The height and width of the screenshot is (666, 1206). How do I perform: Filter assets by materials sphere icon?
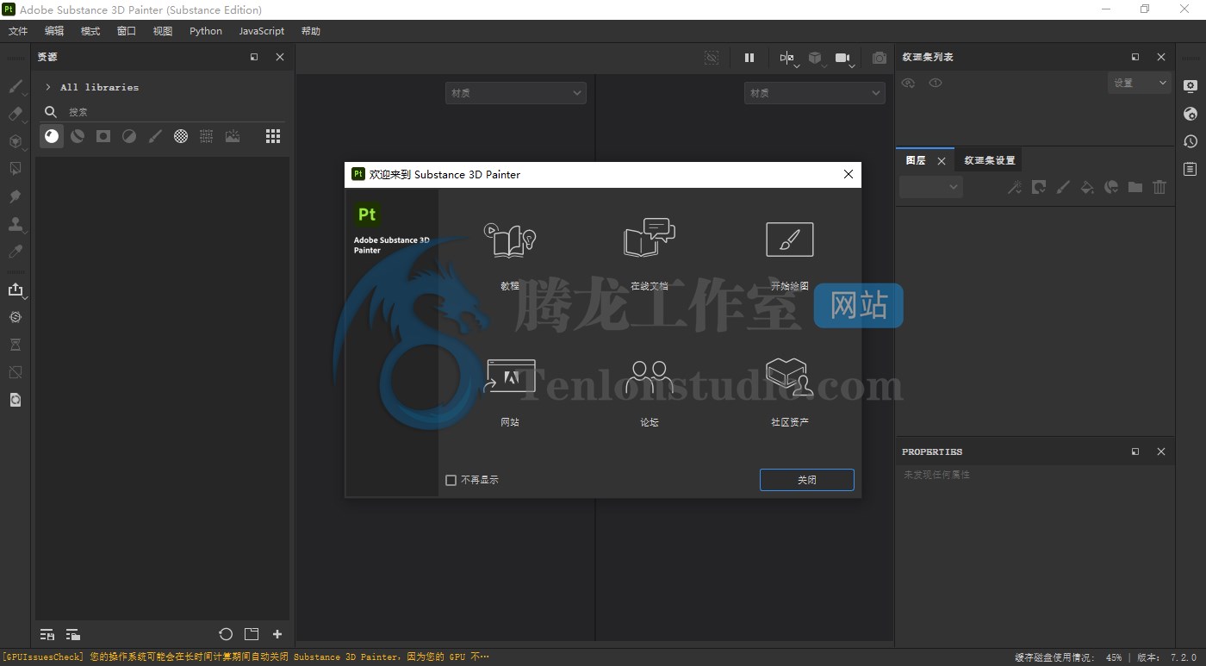52,136
